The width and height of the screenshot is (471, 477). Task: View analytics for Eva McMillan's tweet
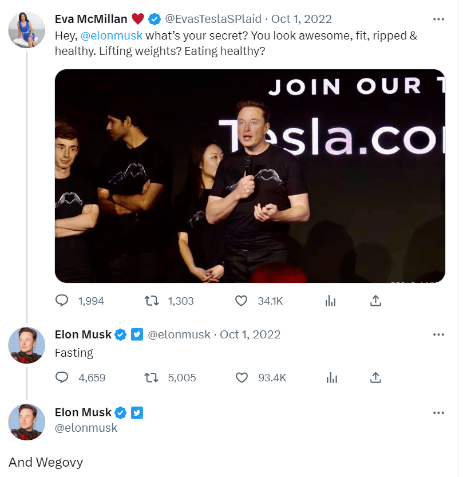pyautogui.click(x=330, y=301)
